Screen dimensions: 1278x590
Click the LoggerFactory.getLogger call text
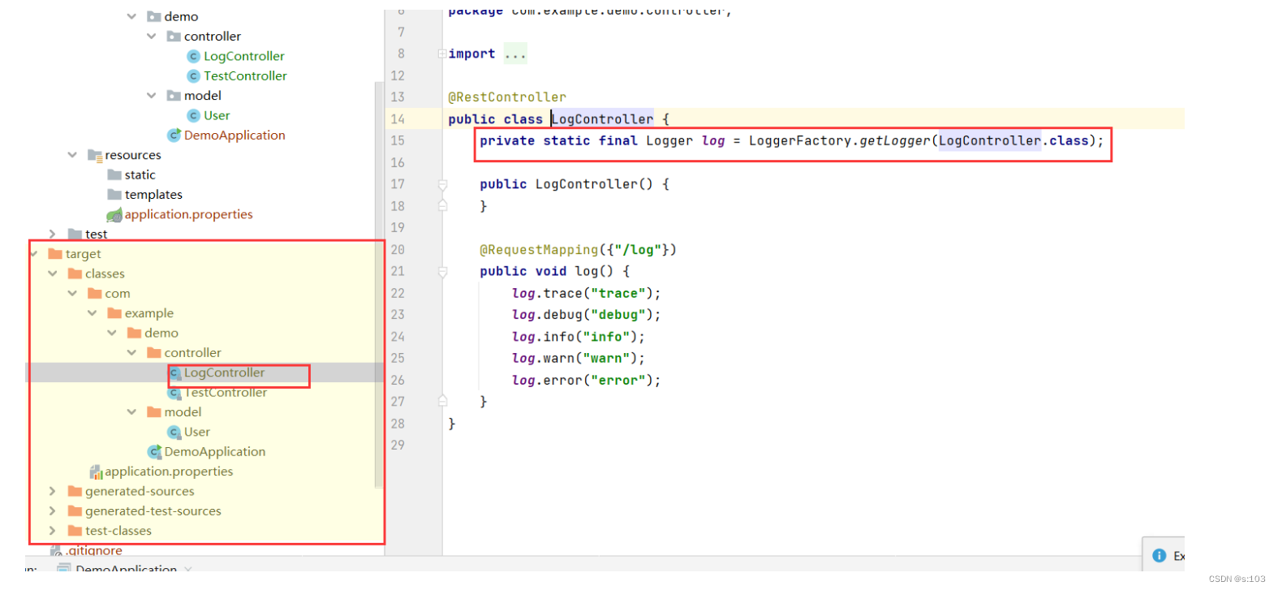(840, 140)
